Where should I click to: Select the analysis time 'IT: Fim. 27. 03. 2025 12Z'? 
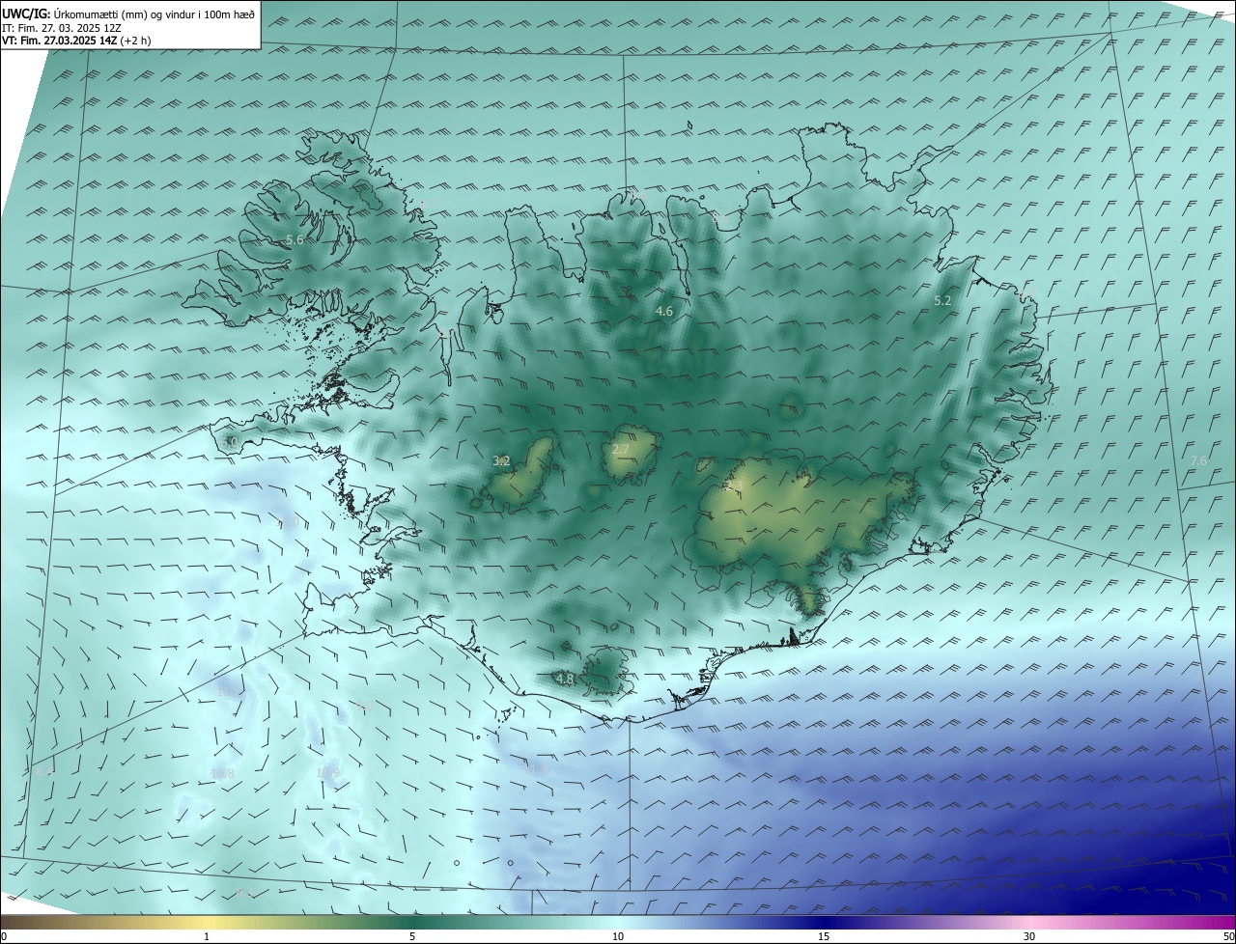(62, 28)
